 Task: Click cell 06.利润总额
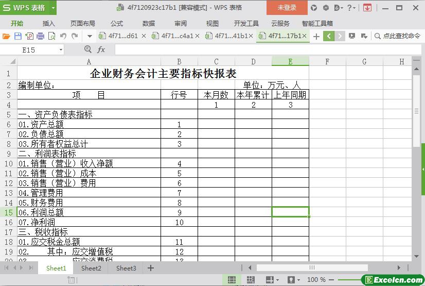[89, 212]
